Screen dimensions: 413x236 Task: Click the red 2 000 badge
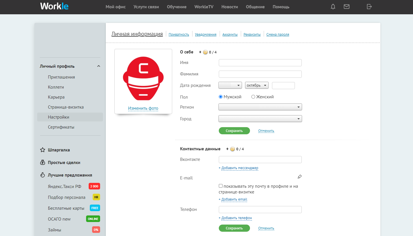94,186
